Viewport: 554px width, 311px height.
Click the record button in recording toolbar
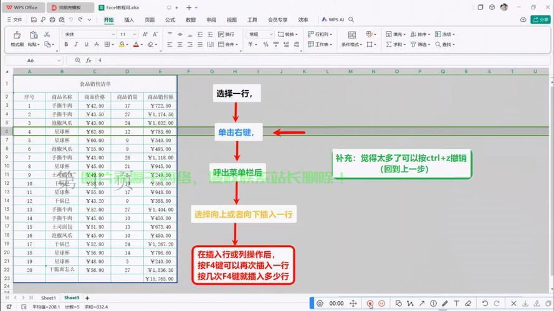point(370,304)
